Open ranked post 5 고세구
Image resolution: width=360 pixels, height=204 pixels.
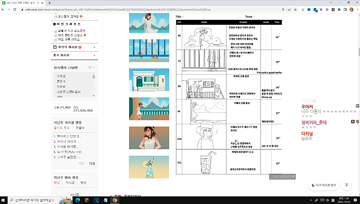click(x=67, y=157)
